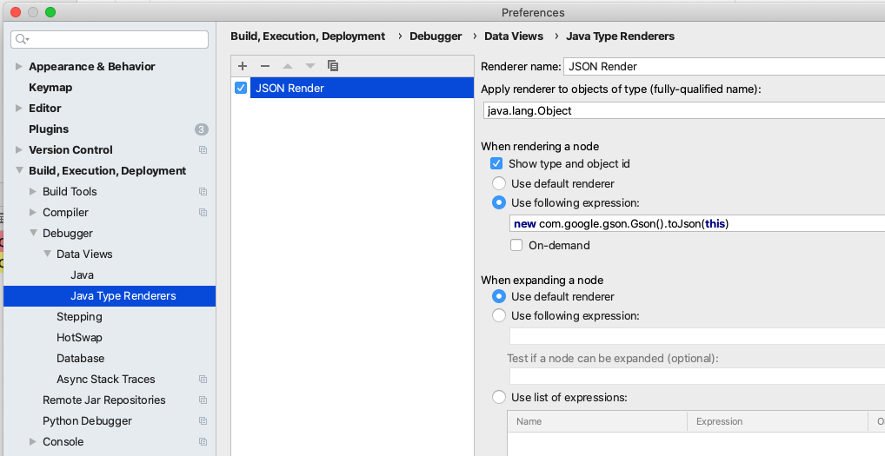Click project-level icon beside Console
885x456 pixels.
click(203, 442)
